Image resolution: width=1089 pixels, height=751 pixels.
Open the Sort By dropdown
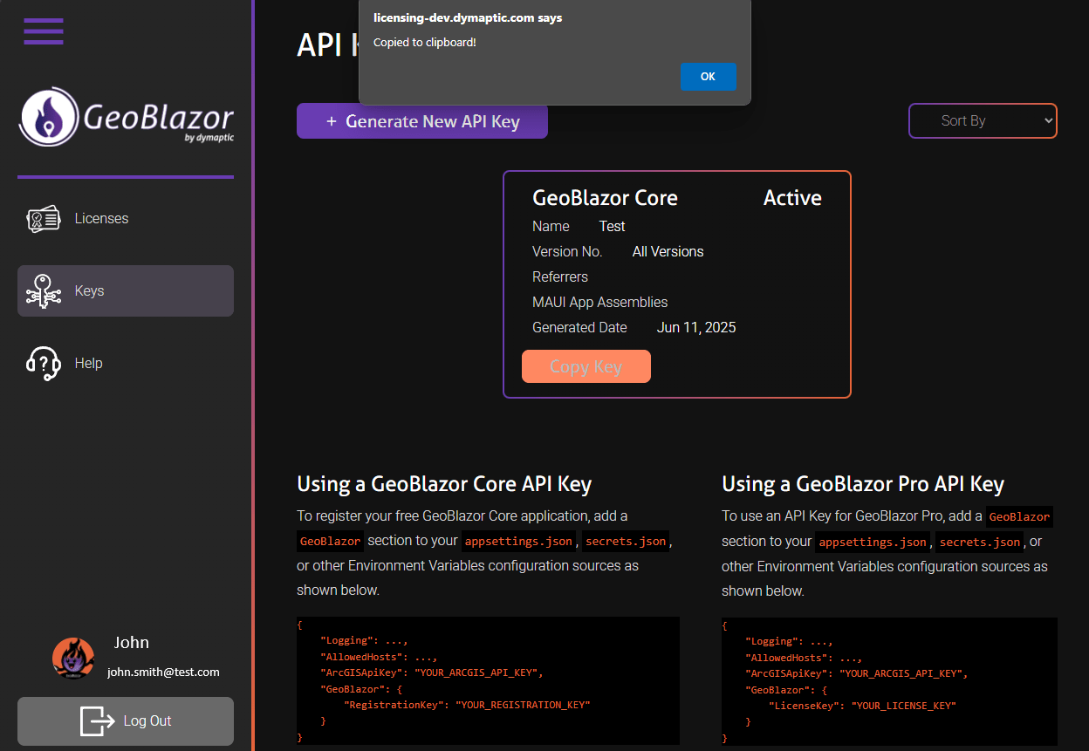[983, 121]
